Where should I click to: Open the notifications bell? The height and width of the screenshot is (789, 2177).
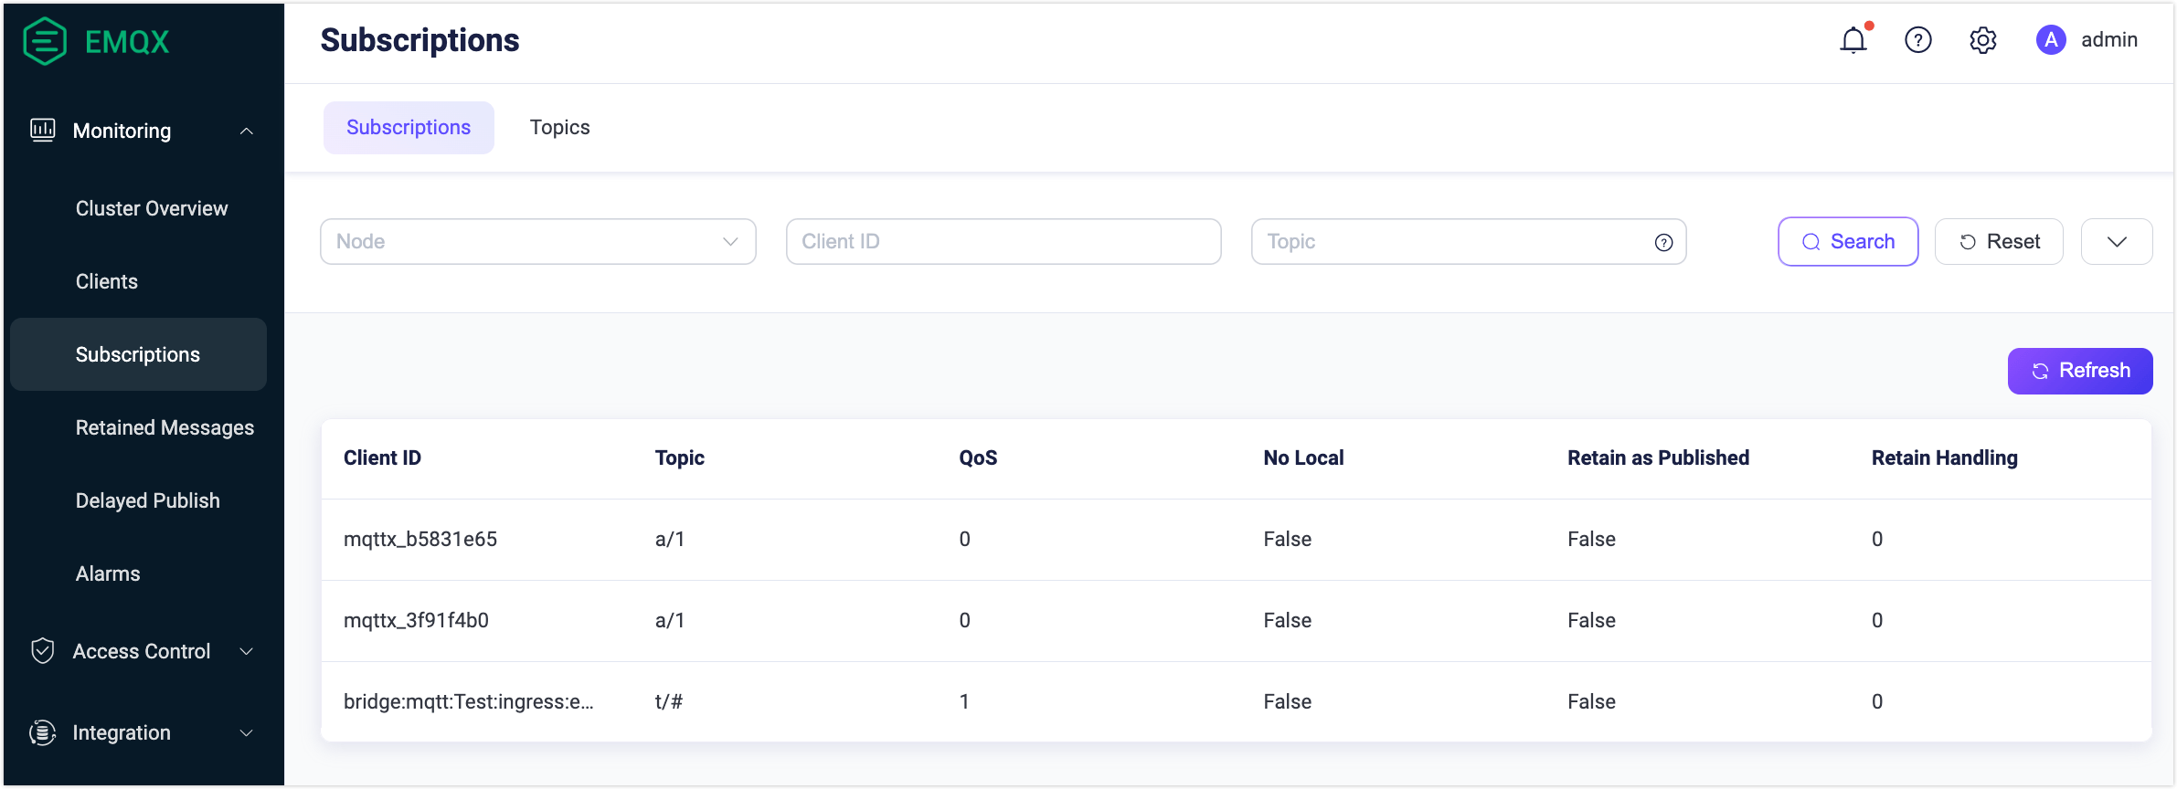click(1853, 40)
